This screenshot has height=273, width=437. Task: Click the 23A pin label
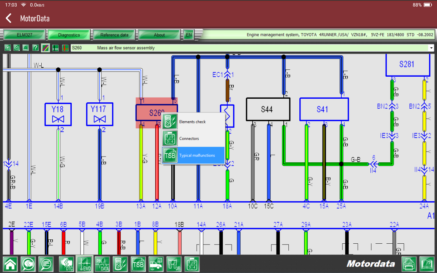pyautogui.click(x=347, y=225)
